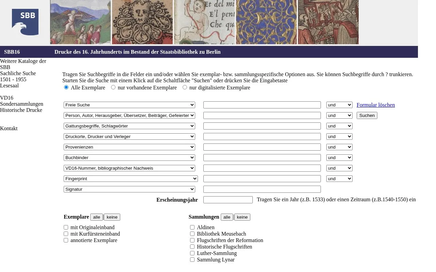Check the Bibliothek Meusebach checkbox

coord(192,234)
